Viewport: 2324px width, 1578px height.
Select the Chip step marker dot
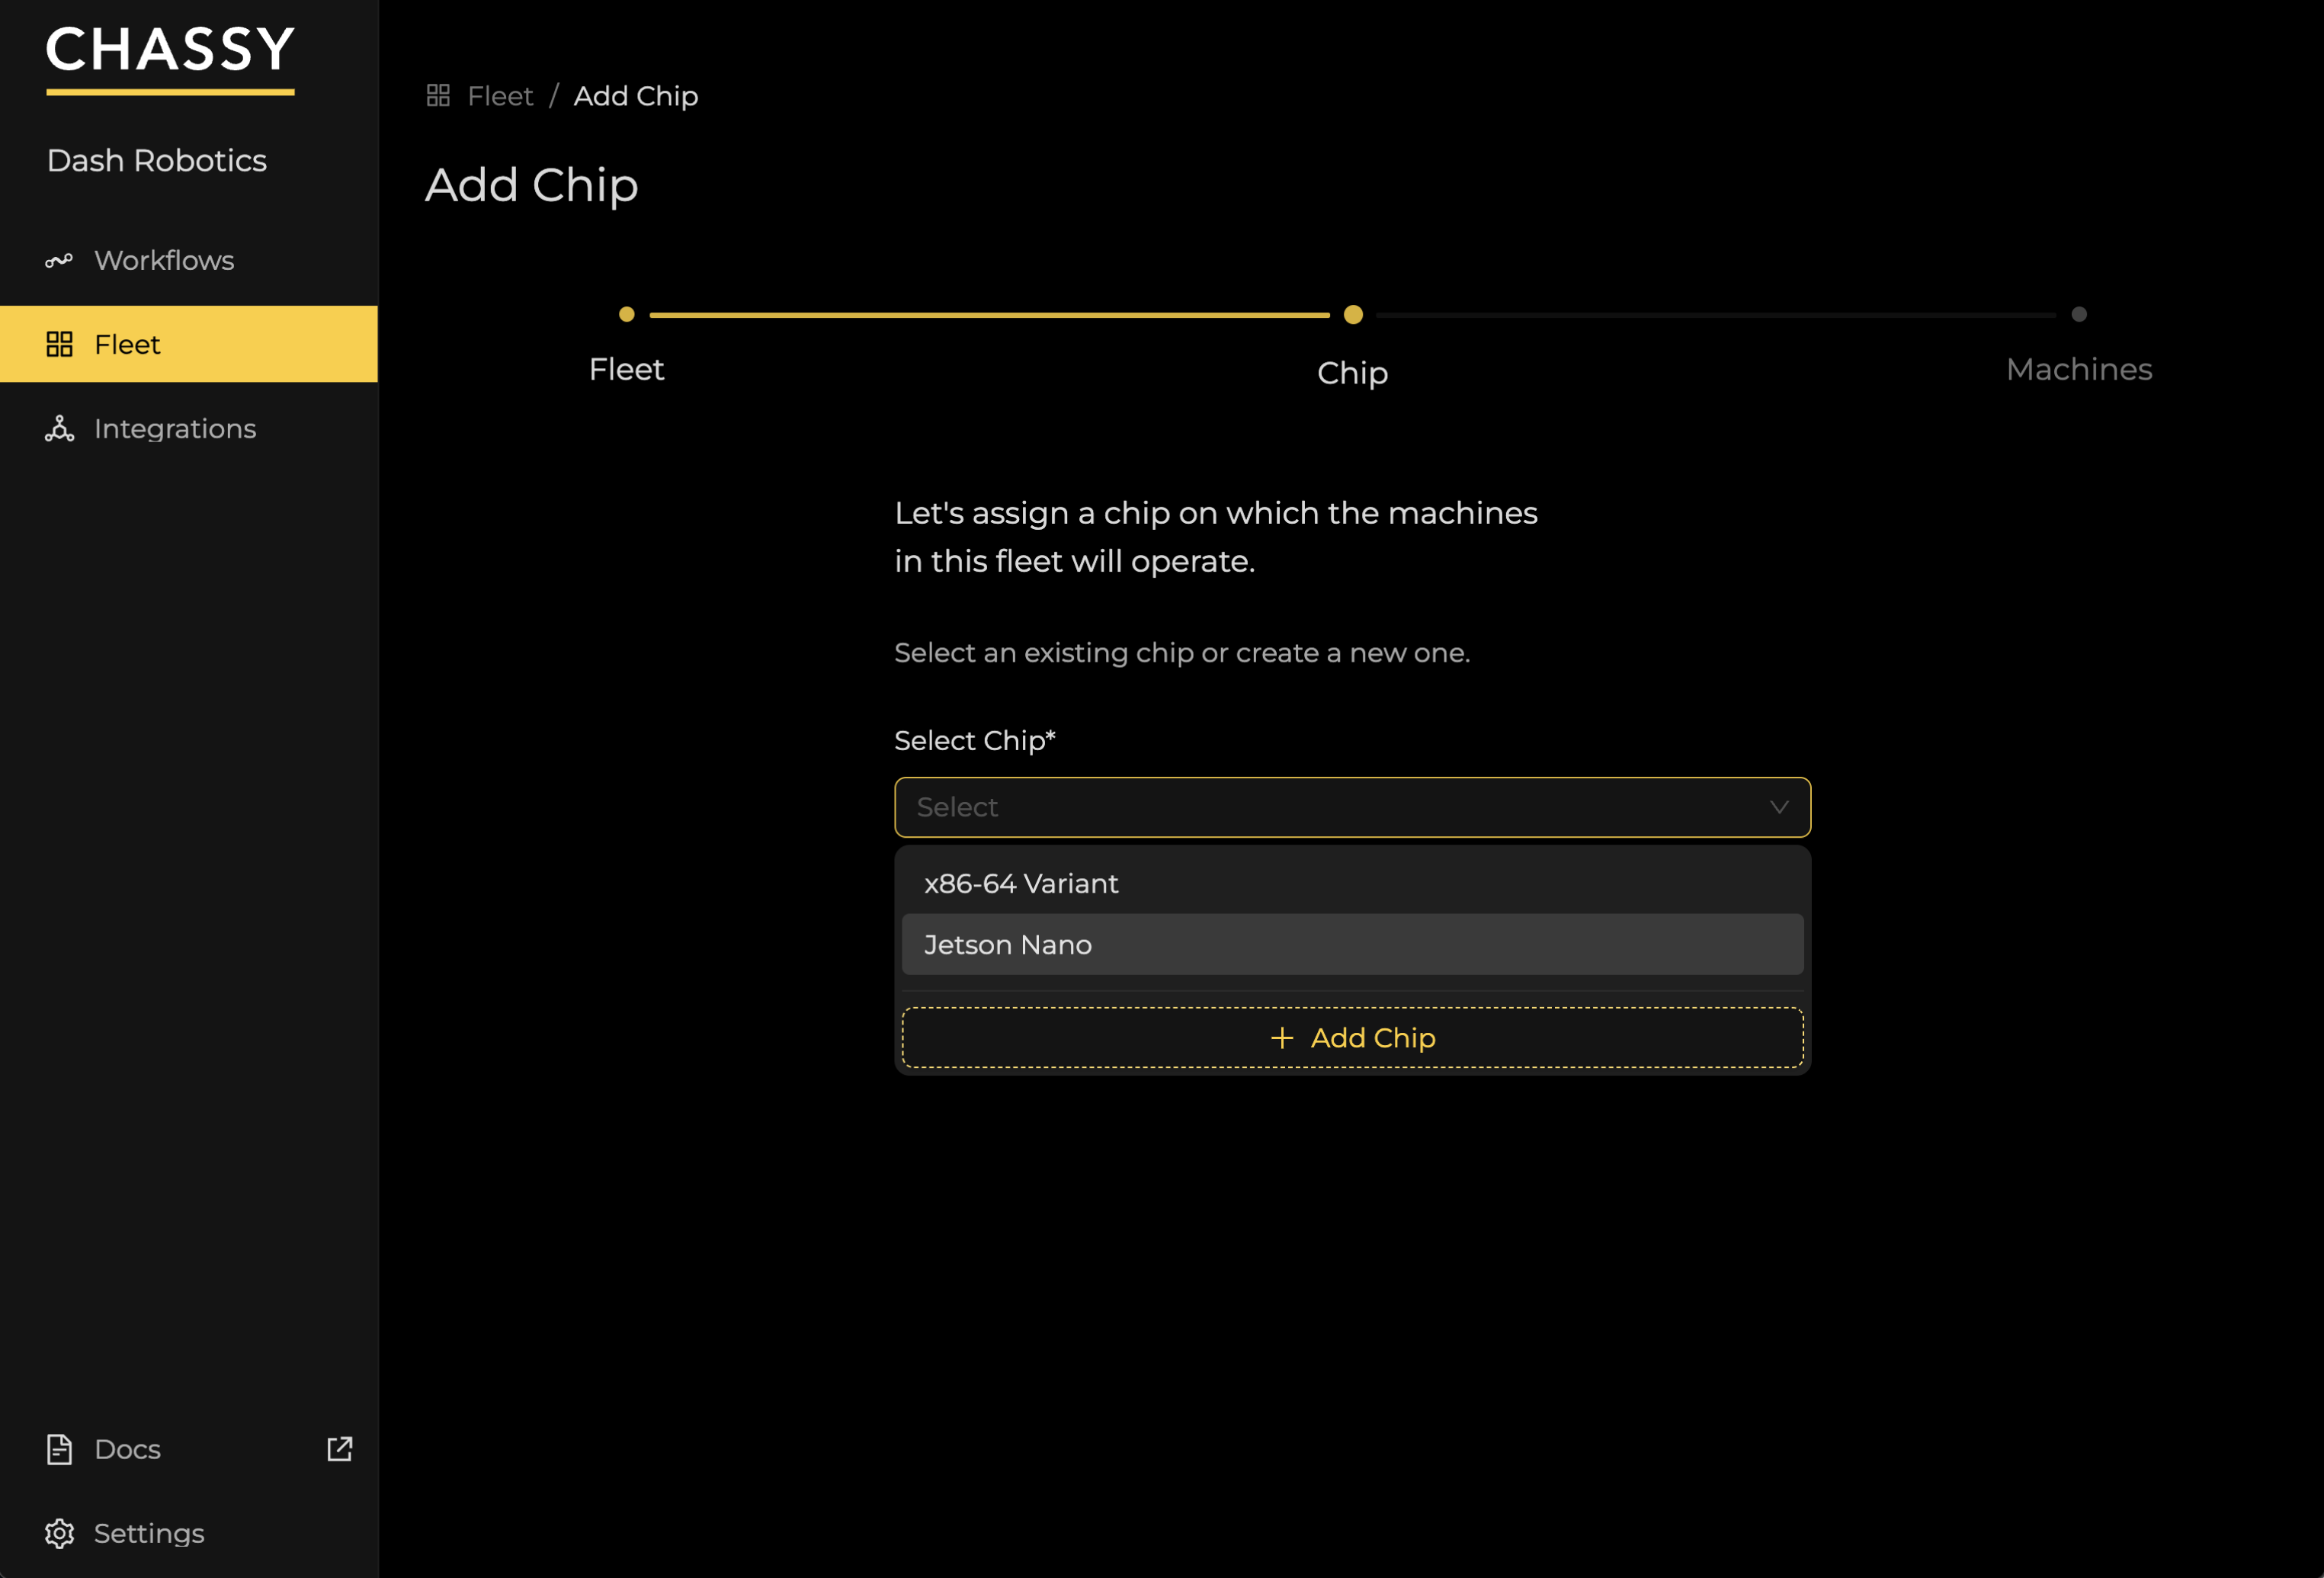tap(1353, 314)
